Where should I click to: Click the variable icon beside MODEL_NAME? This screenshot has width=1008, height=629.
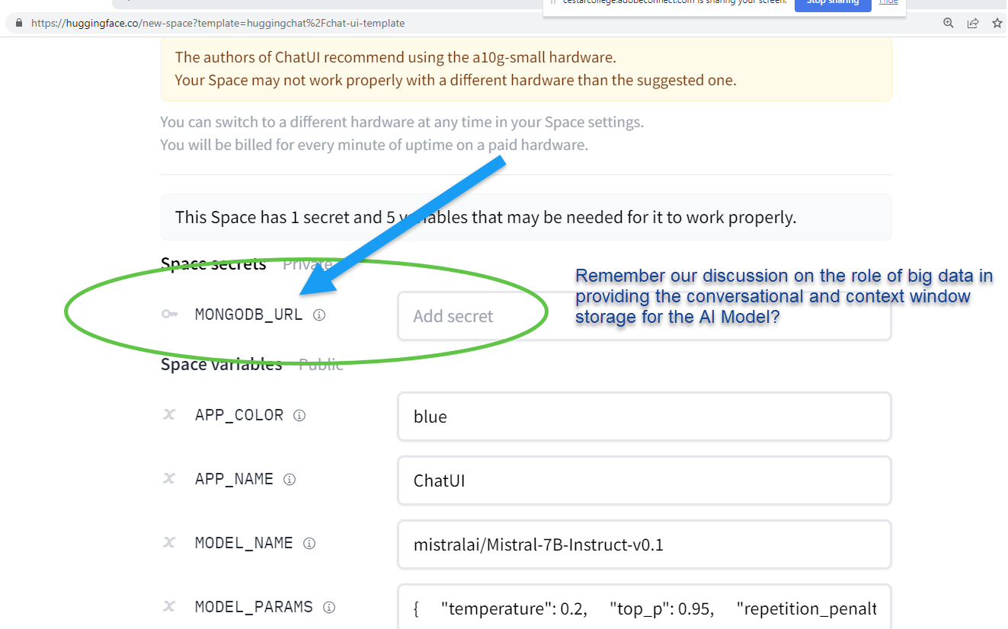tap(169, 543)
